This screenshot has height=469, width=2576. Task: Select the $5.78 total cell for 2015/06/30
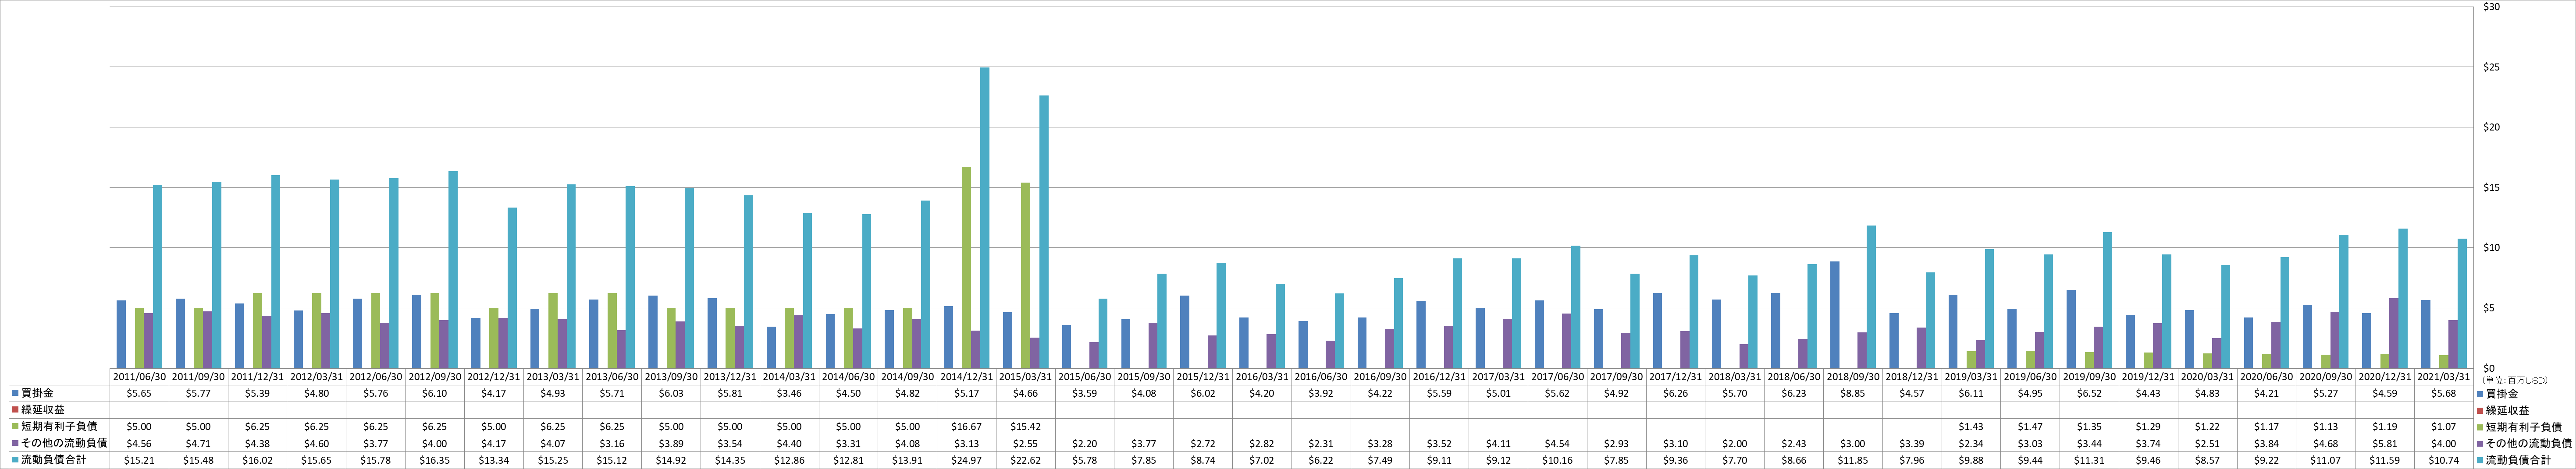(1085, 459)
